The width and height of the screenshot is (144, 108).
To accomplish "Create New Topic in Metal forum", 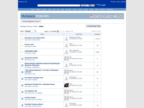I will click(x=93, y=26).
